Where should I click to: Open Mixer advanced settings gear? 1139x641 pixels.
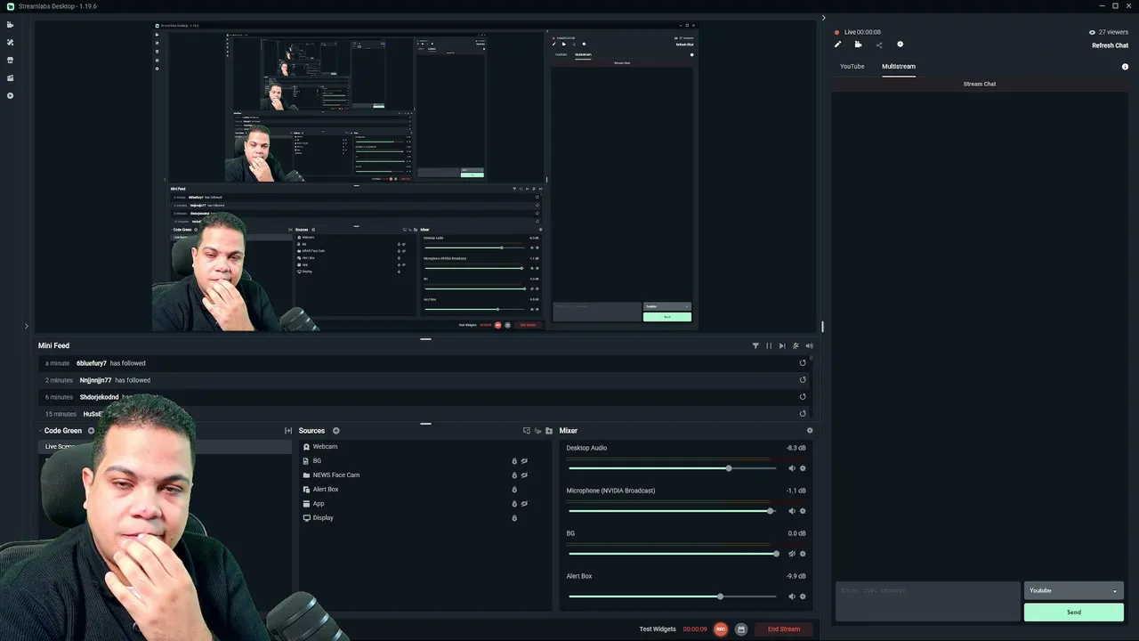(809, 431)
